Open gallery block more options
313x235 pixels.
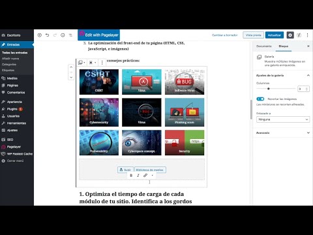(102, 63)
